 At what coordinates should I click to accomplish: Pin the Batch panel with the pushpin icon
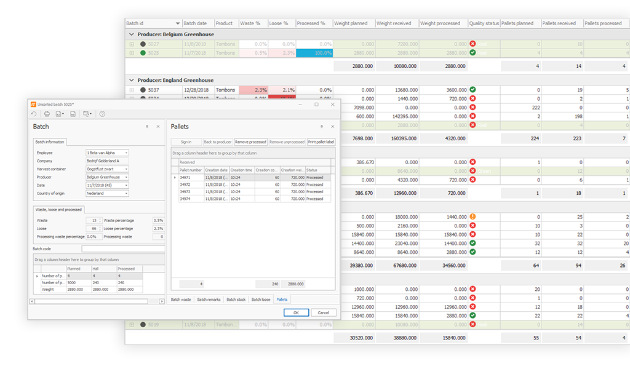pos(147,127)
